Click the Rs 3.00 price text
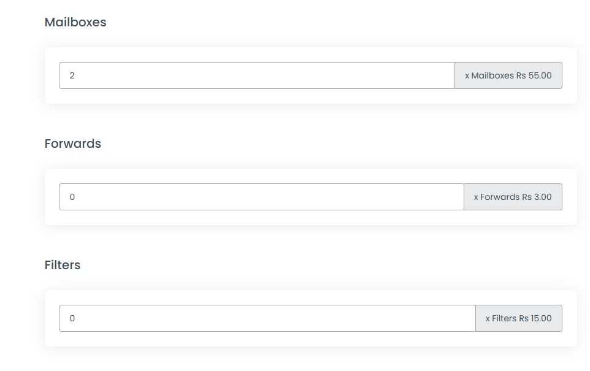Viewport: 590px width, 371px height. click(x=537, y=197)
